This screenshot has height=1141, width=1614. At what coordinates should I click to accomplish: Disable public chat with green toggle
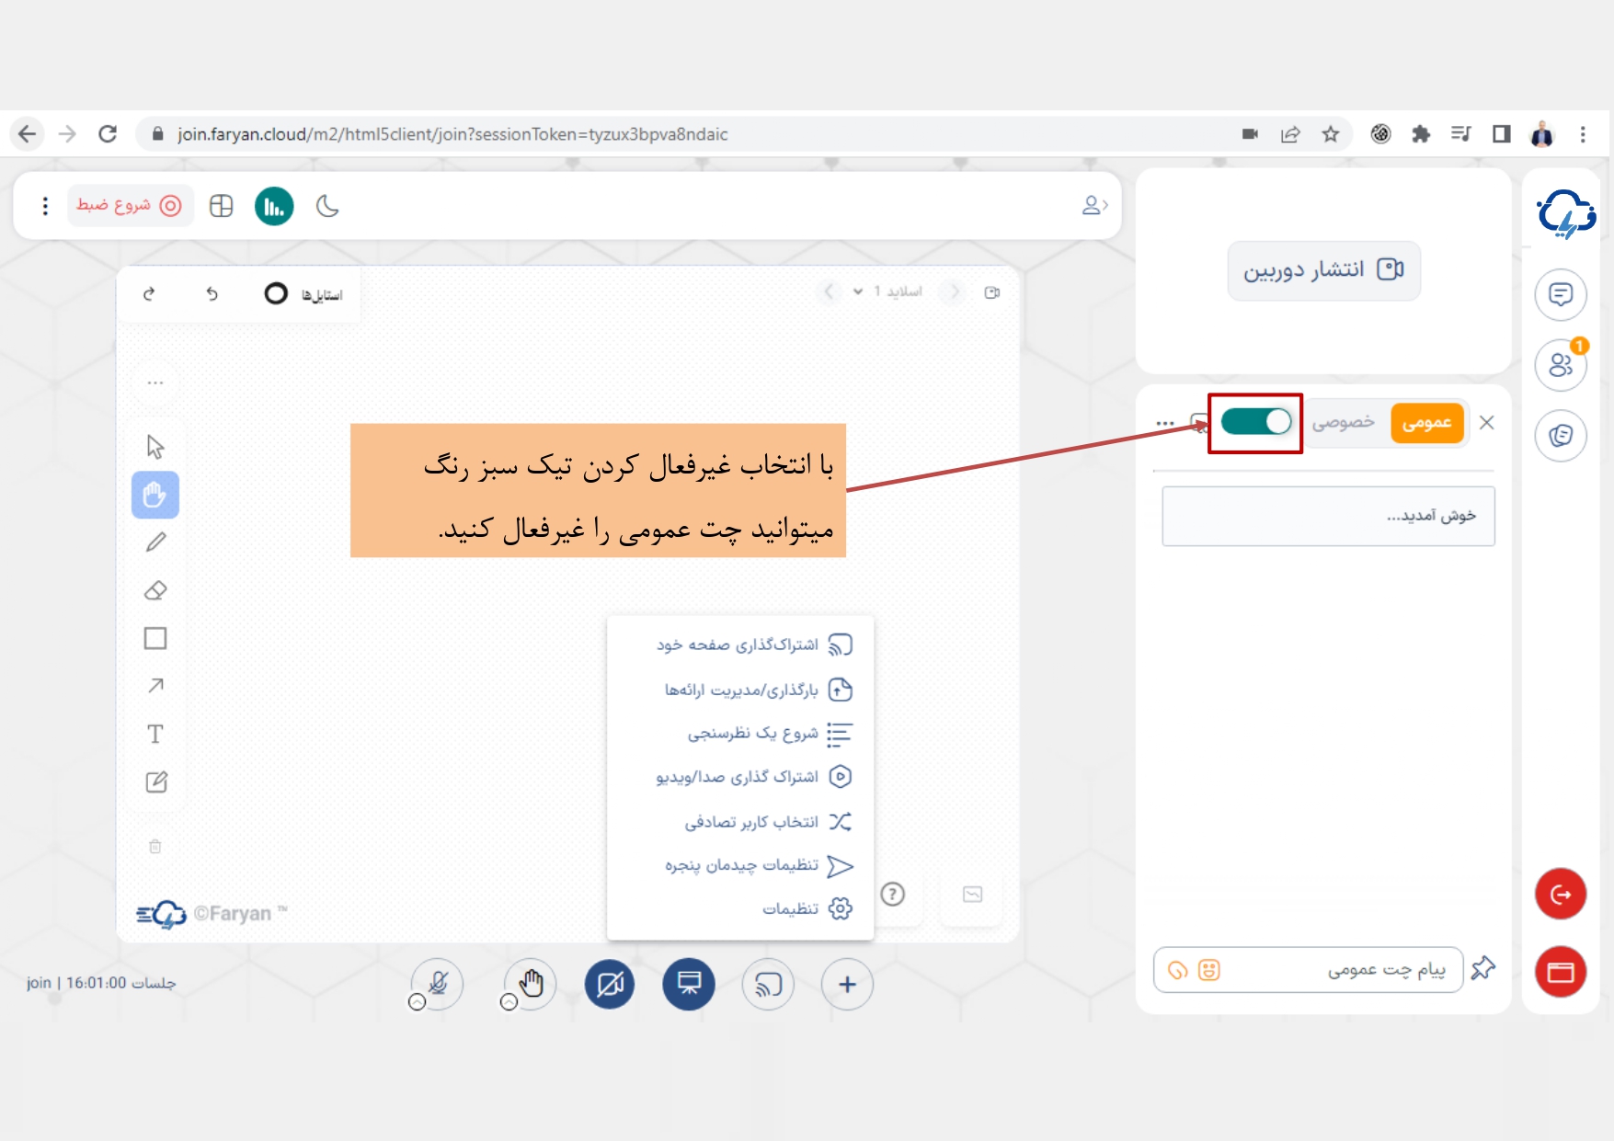point(1255,422)
